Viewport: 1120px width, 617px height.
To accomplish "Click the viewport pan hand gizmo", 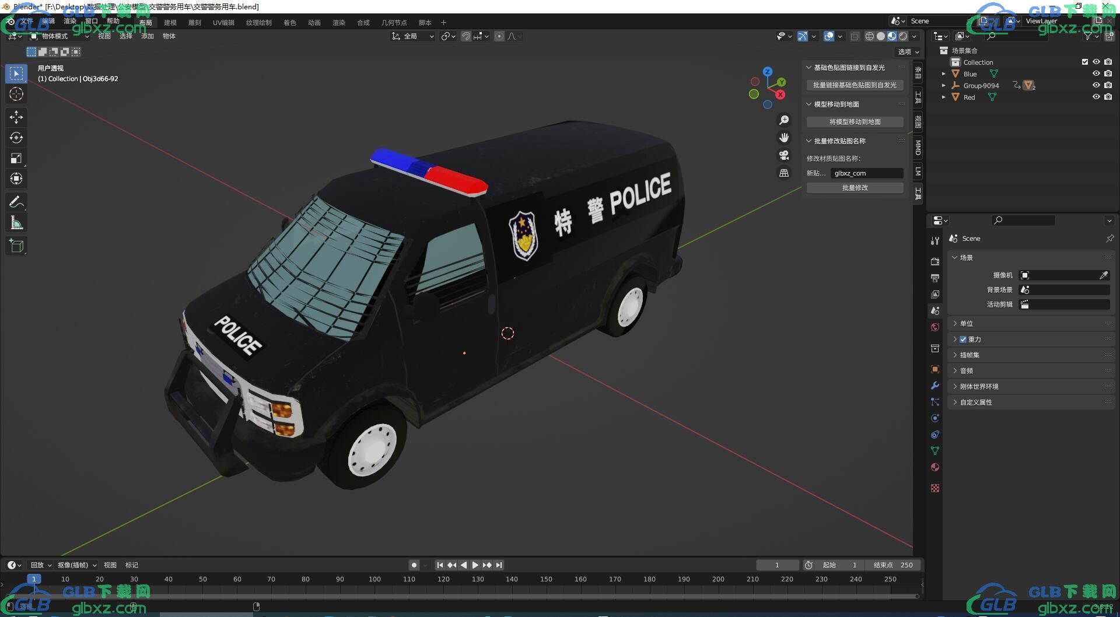I will 784,138.
